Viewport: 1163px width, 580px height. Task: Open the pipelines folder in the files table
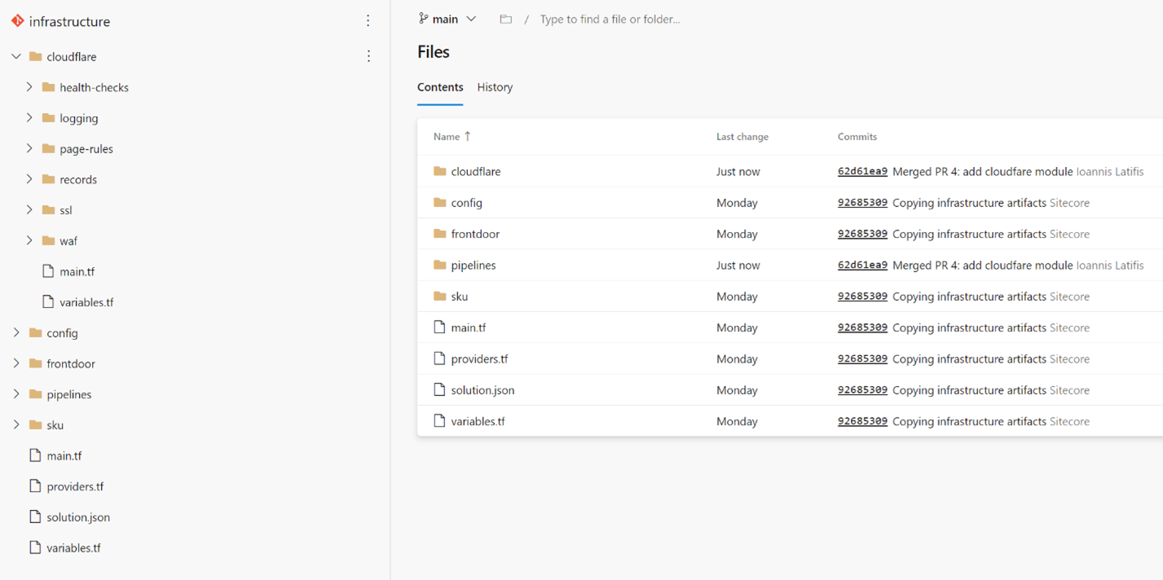[474, 265]
